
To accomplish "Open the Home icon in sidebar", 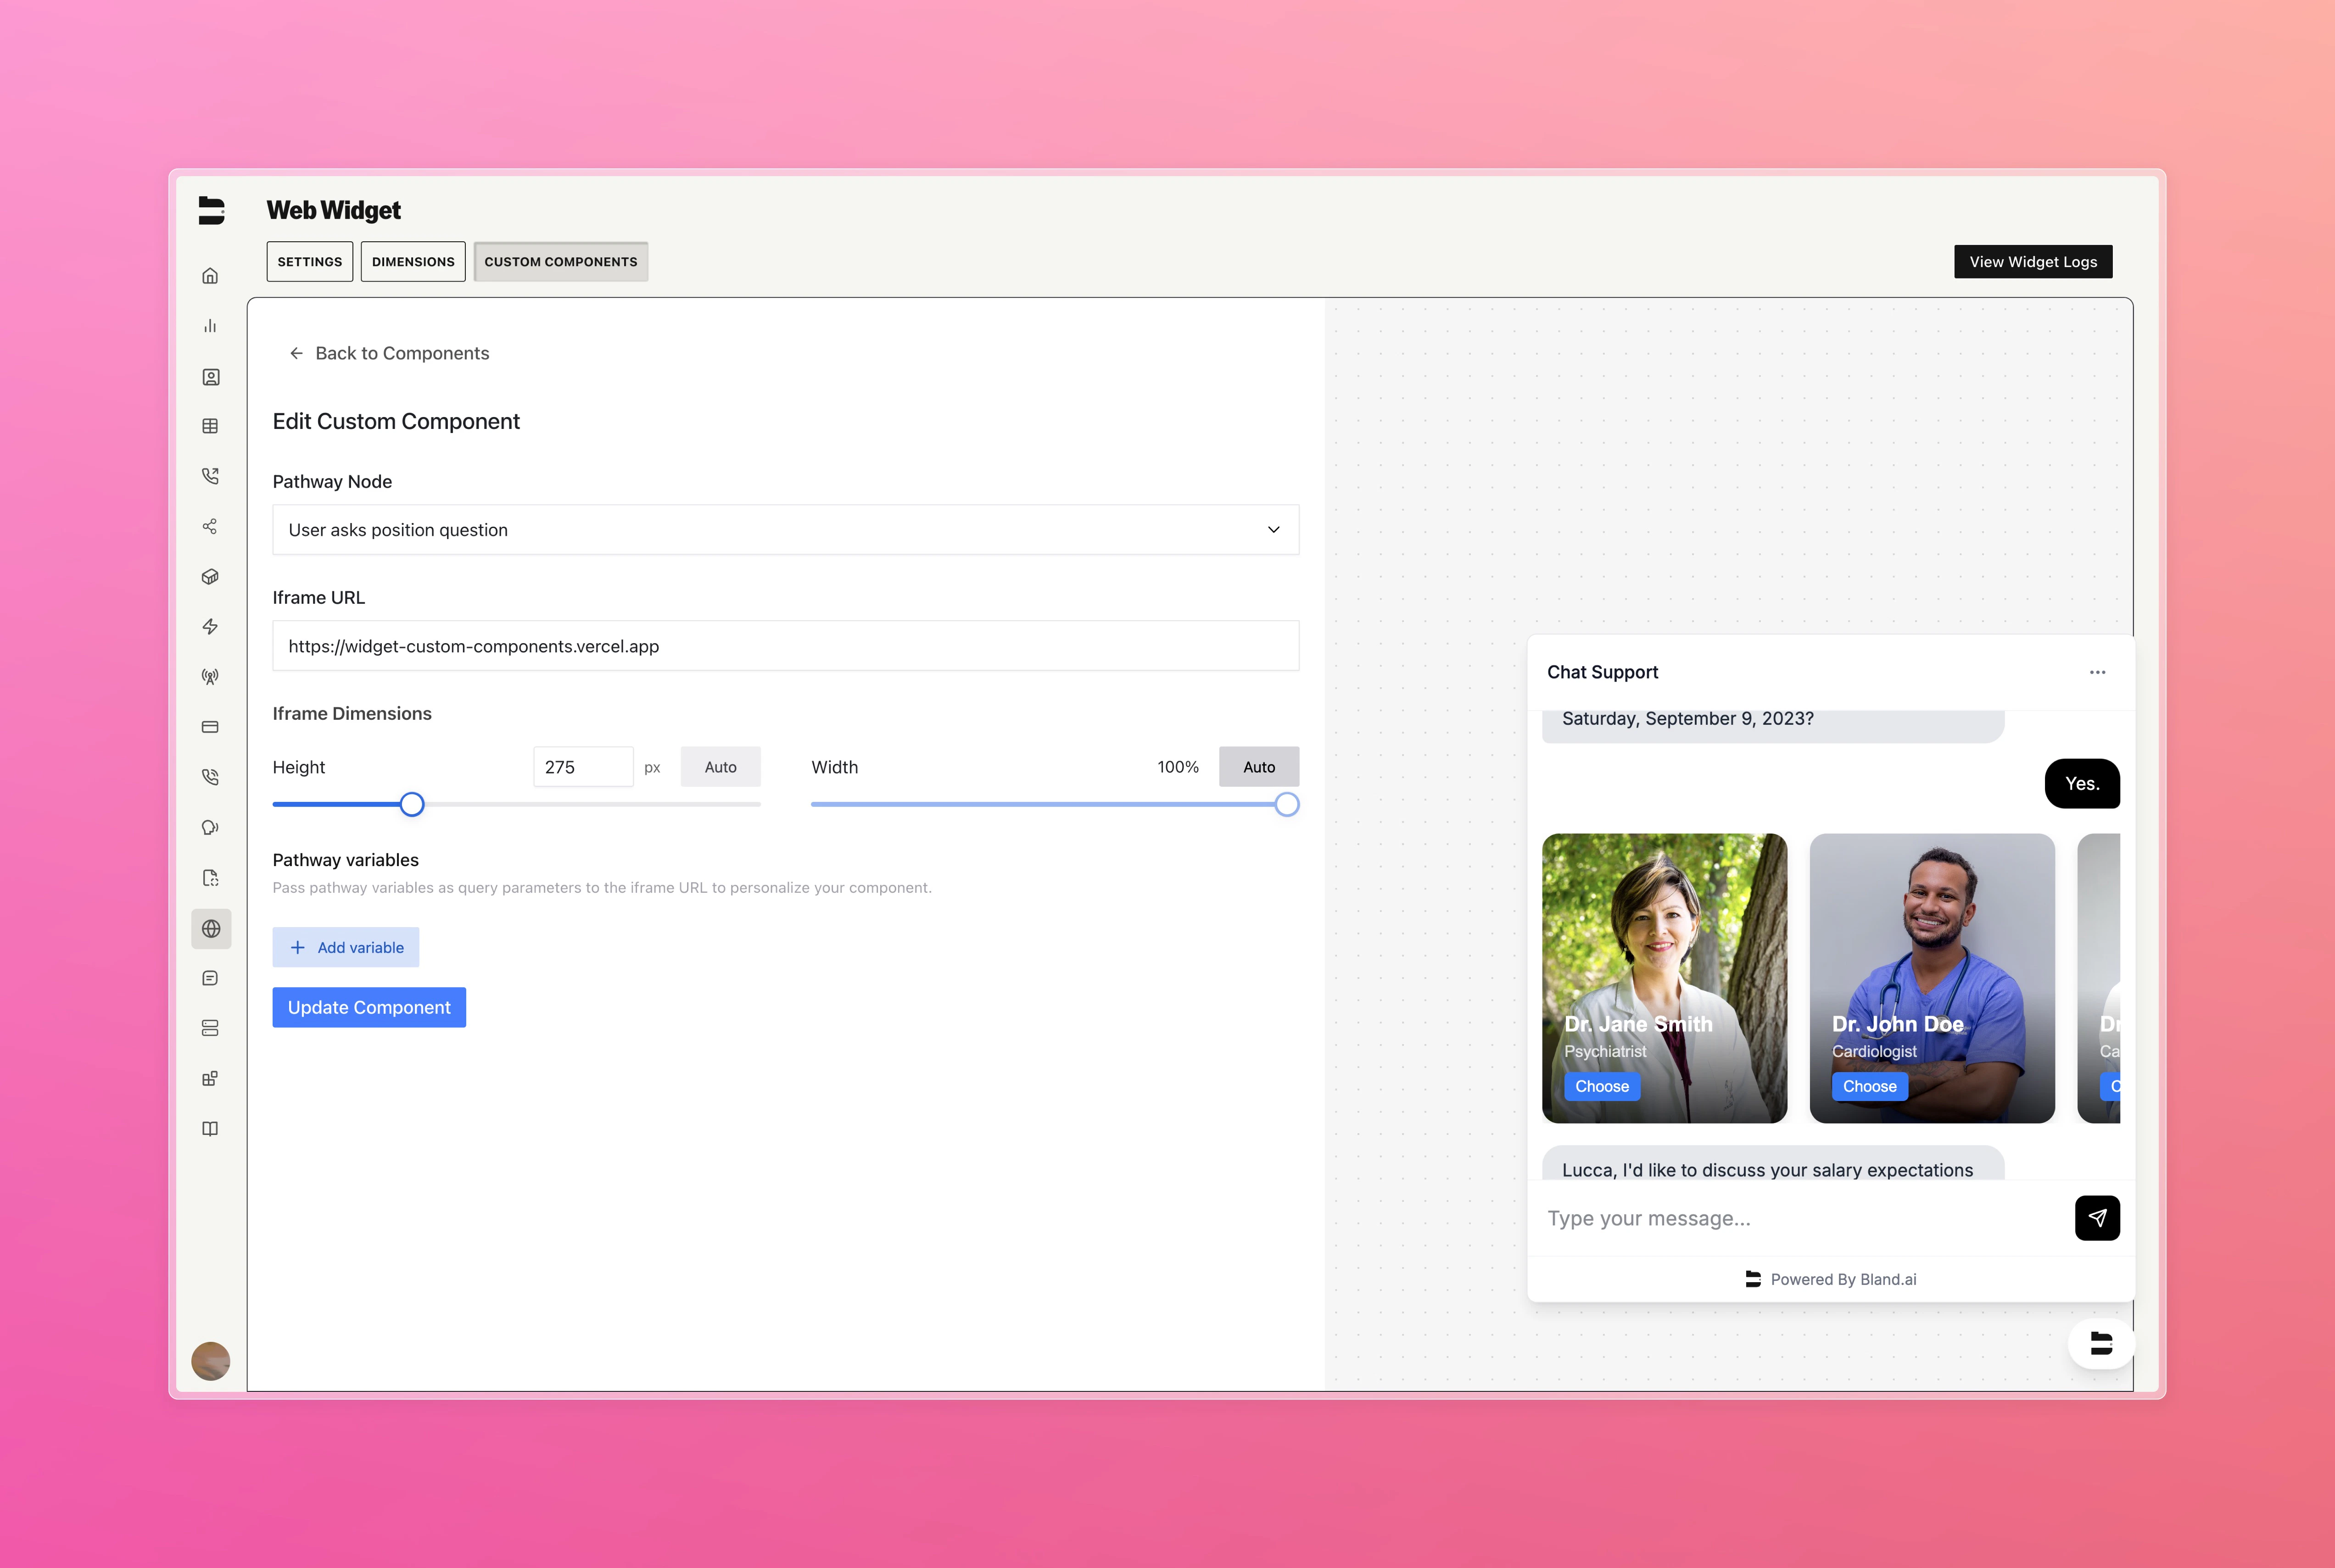I will tap(210, 276).
